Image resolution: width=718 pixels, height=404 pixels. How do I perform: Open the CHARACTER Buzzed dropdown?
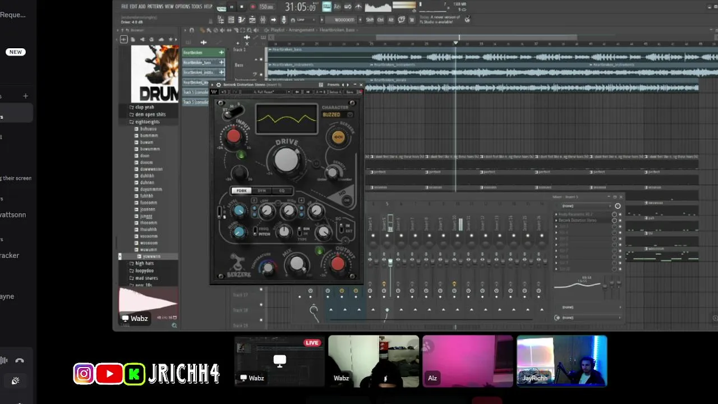pos(337,115)
